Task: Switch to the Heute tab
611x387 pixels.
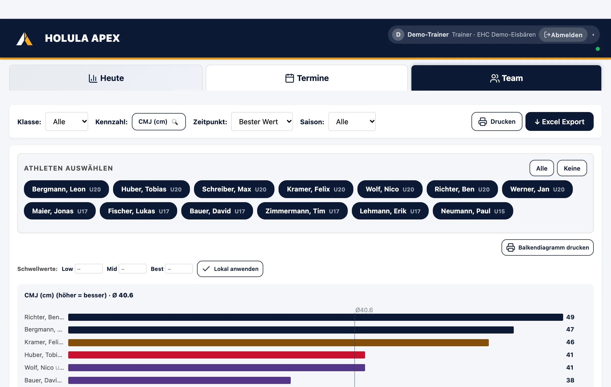Action: (x=106, y=78)
